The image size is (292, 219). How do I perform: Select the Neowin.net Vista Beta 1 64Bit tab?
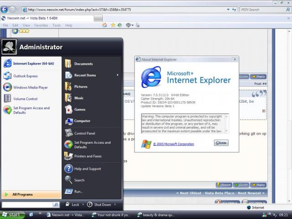[x=47, y=18]
